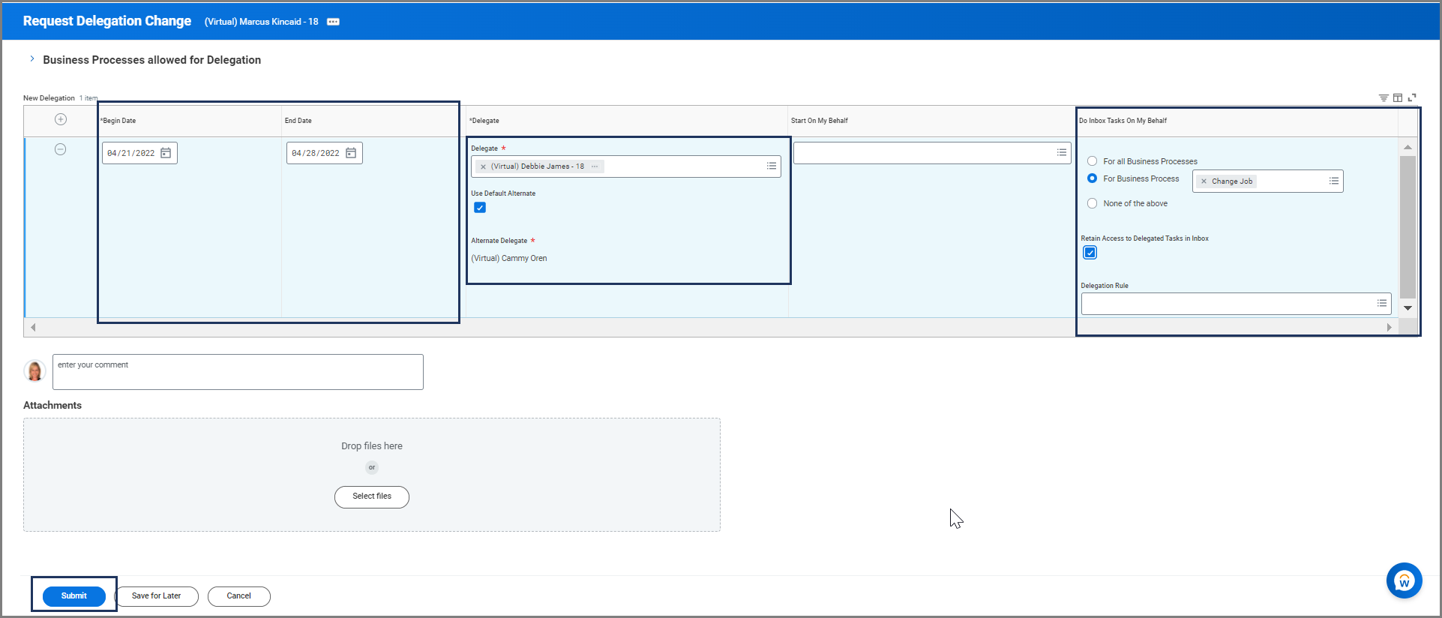Click the filter icon above the table
This screenshot has width=1442, height=618.
click(x=1384, y=97)
